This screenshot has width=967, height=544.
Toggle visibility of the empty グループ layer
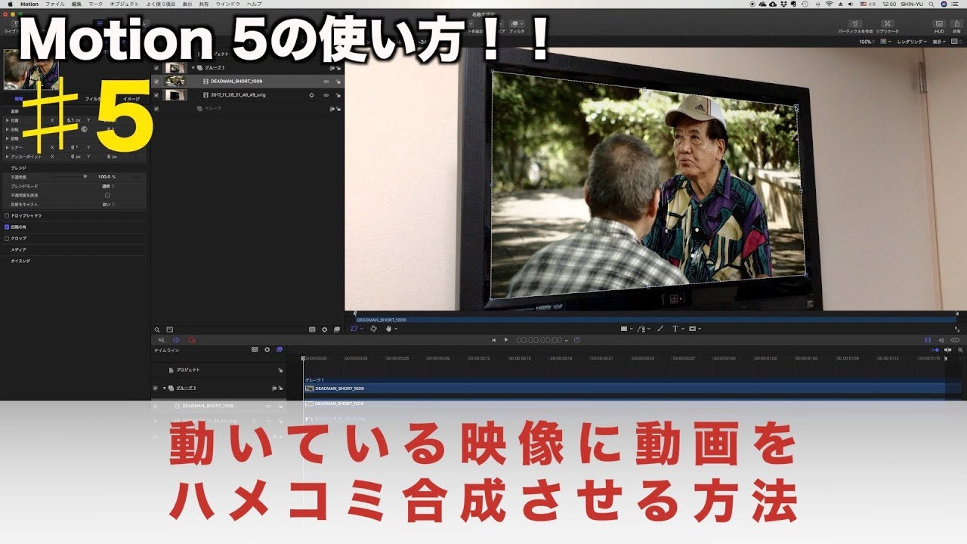[x=156, y=109]
